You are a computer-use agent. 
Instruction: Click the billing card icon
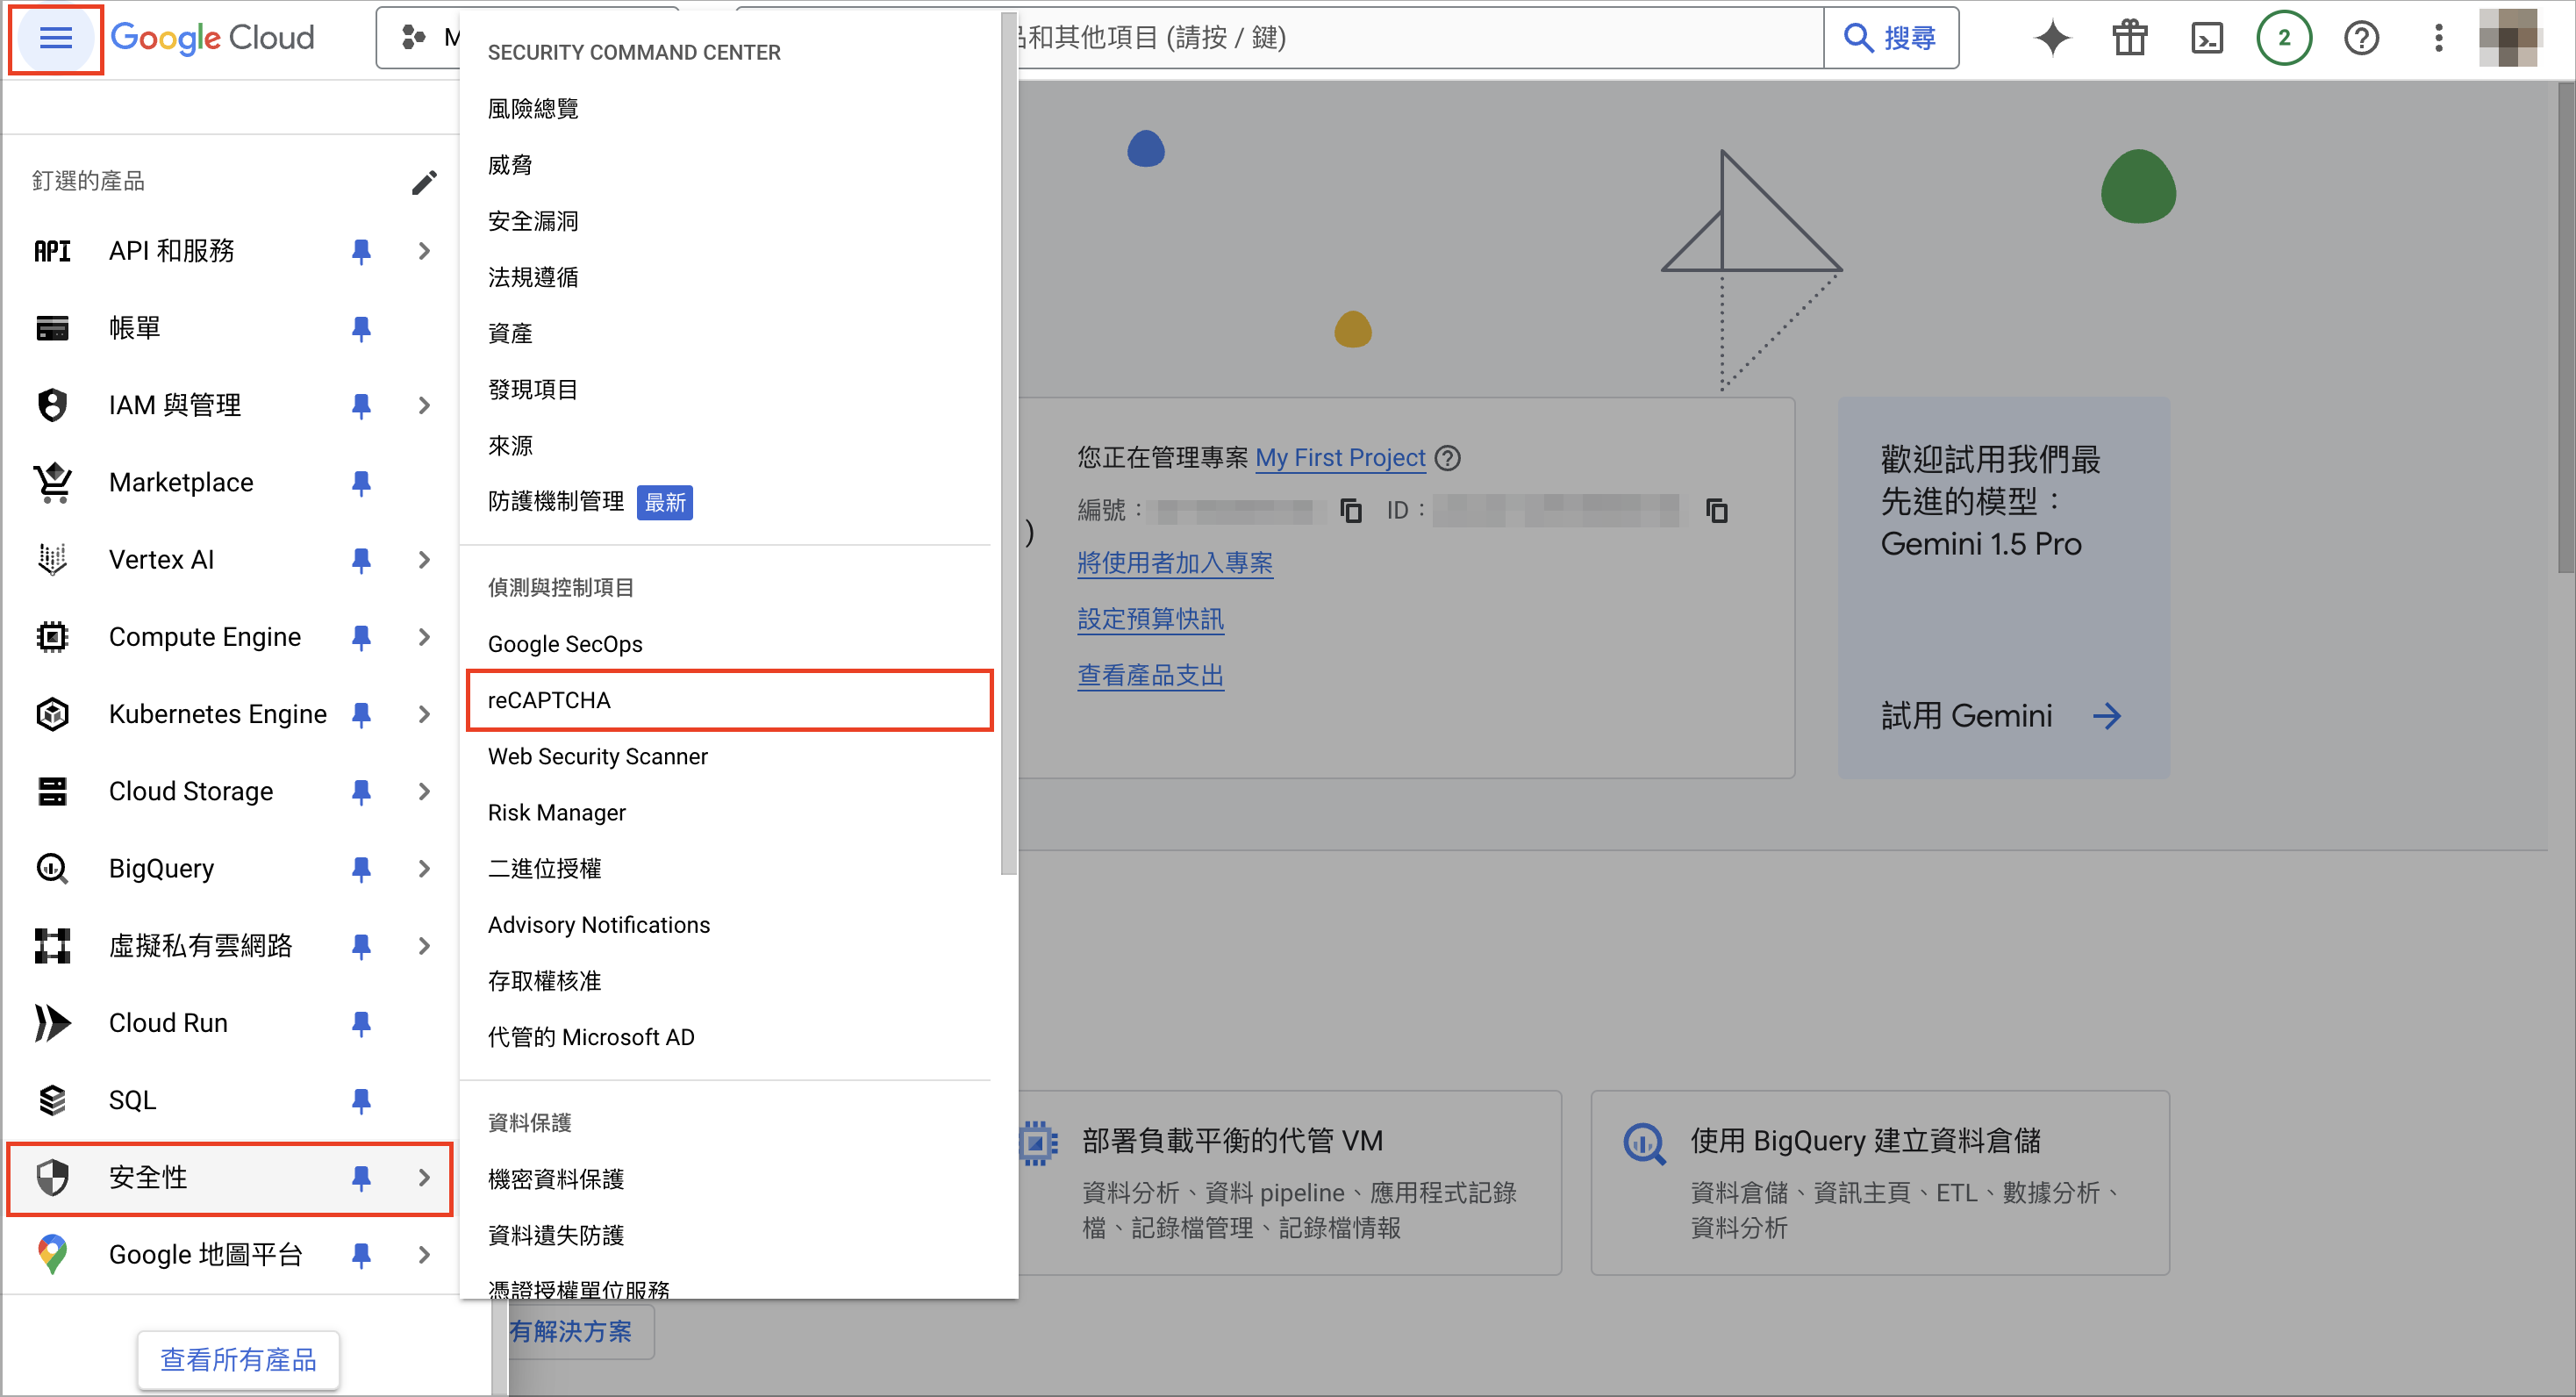52,328
